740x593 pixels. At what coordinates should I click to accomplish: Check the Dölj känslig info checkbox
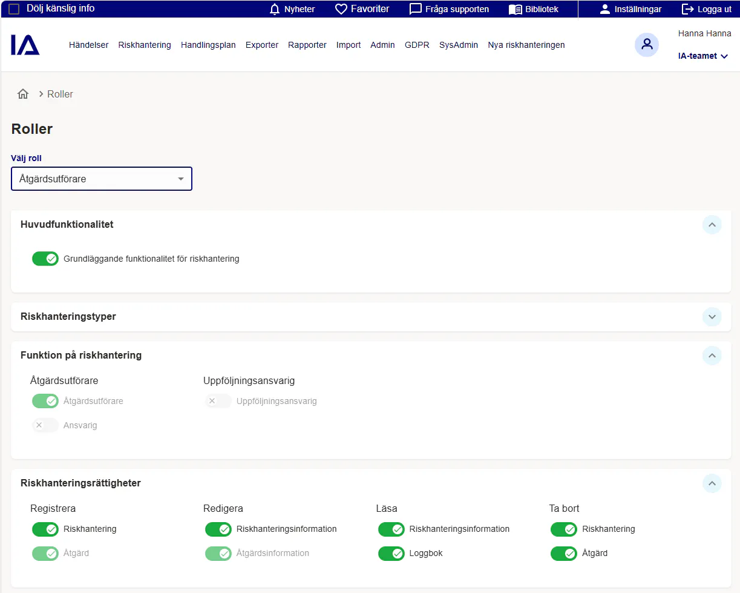pyautogui.click(x=14, y=8)
